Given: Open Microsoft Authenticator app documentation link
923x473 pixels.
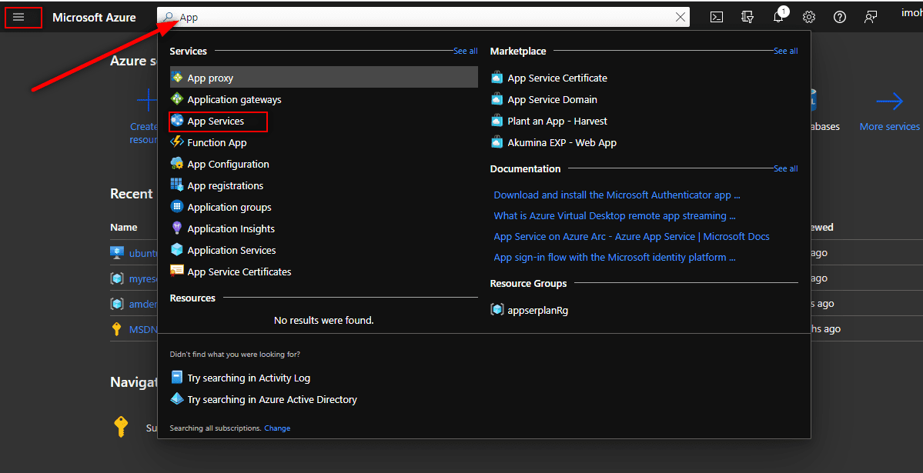Looking at the screenshot, I should coord(617,195).
